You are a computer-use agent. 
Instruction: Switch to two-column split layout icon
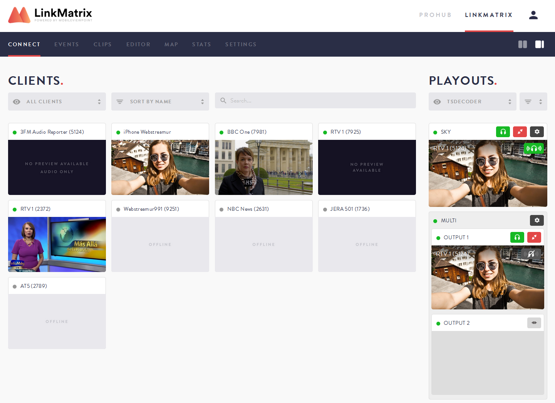[x=523, y=44]
